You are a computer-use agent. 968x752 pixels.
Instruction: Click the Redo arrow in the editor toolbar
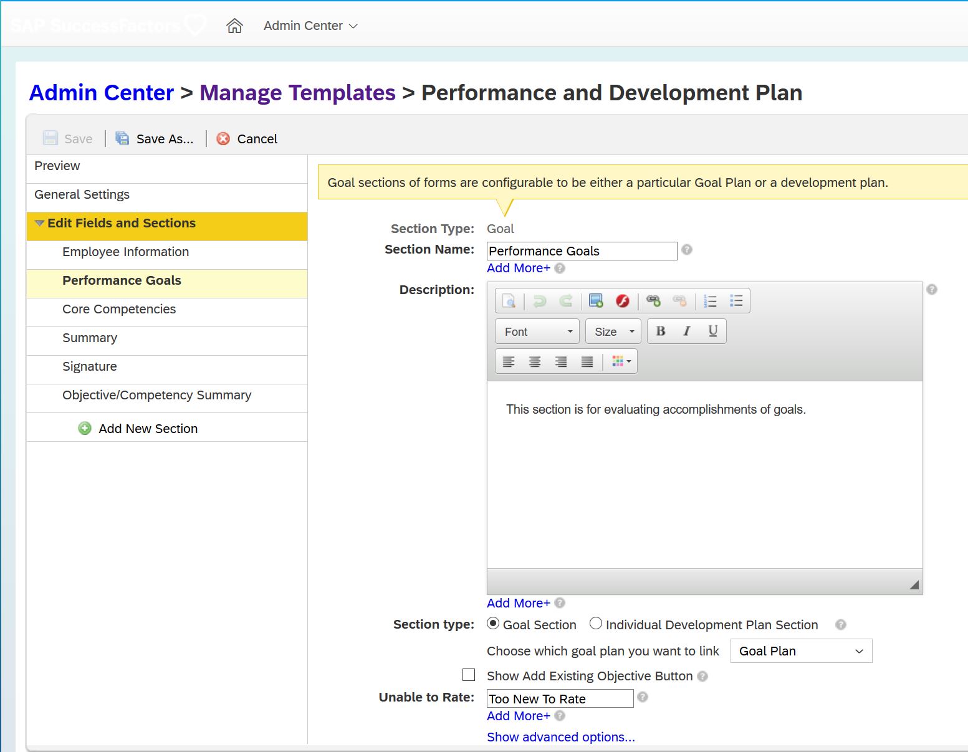click(x=566, y=301)
